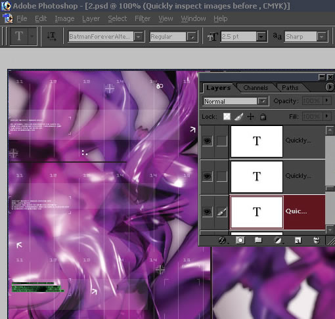Click the anti-aliasing aa icon
335x319 pixels.
click(x=277, y=36)
